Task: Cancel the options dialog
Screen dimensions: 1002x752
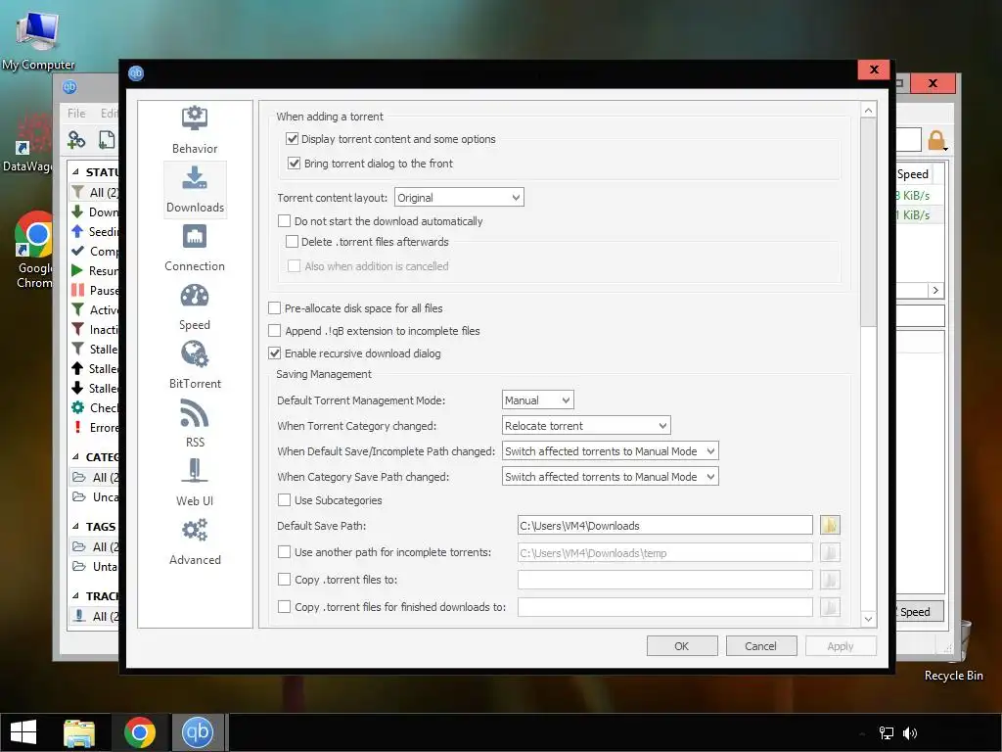Action: (x=760, y=646)
